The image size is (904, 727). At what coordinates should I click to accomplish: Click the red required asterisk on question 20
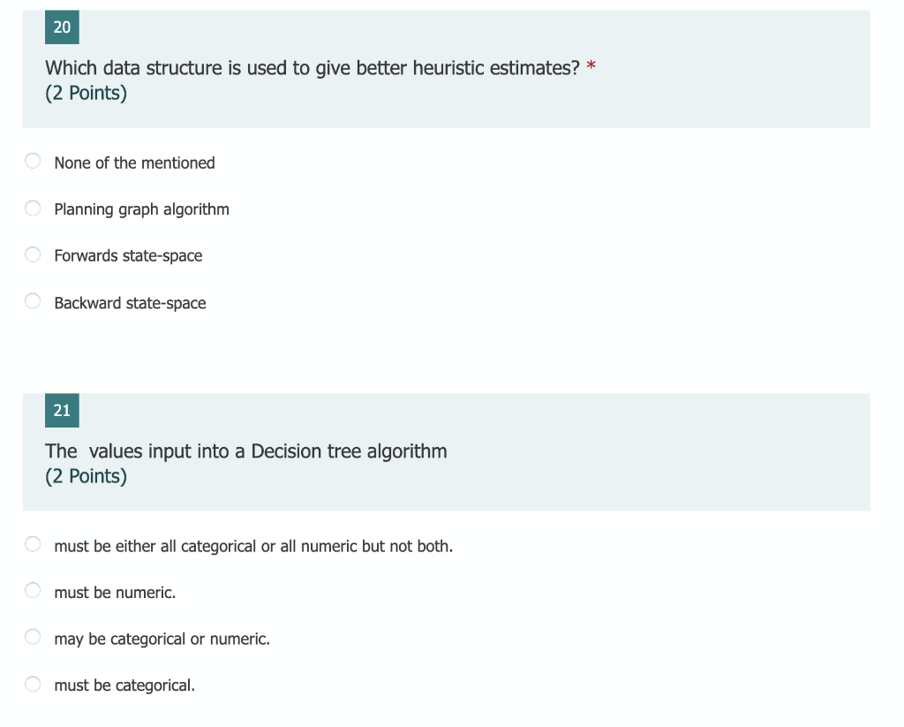591,66
